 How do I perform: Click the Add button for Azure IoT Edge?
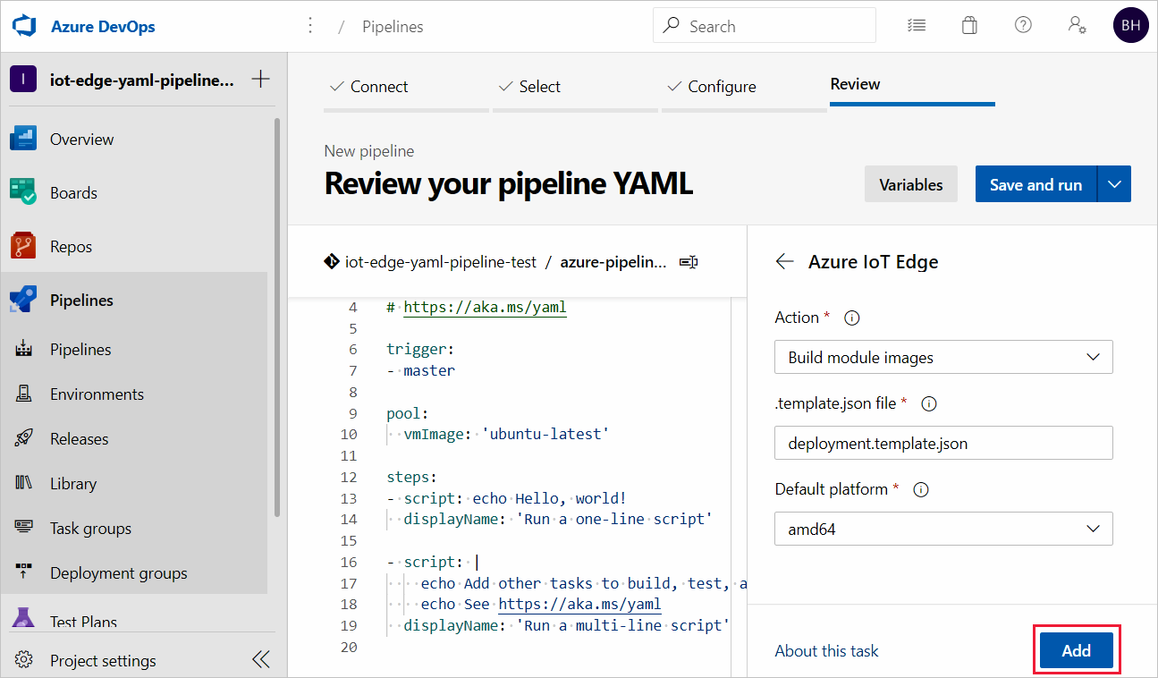(1076, 650)
